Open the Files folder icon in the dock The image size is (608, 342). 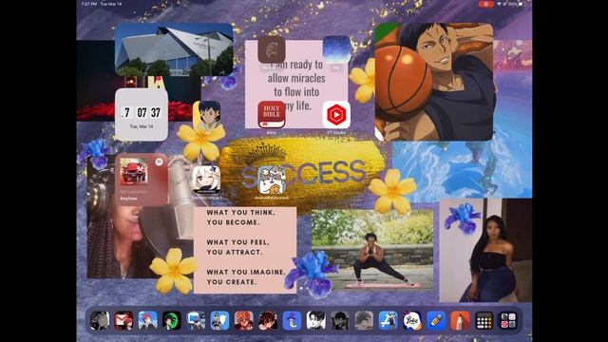196,321
